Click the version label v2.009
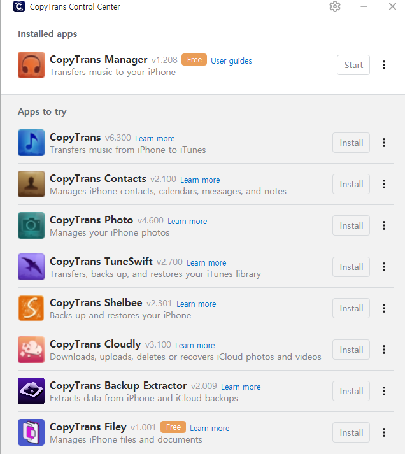405x454 pixels. [204, 386]
